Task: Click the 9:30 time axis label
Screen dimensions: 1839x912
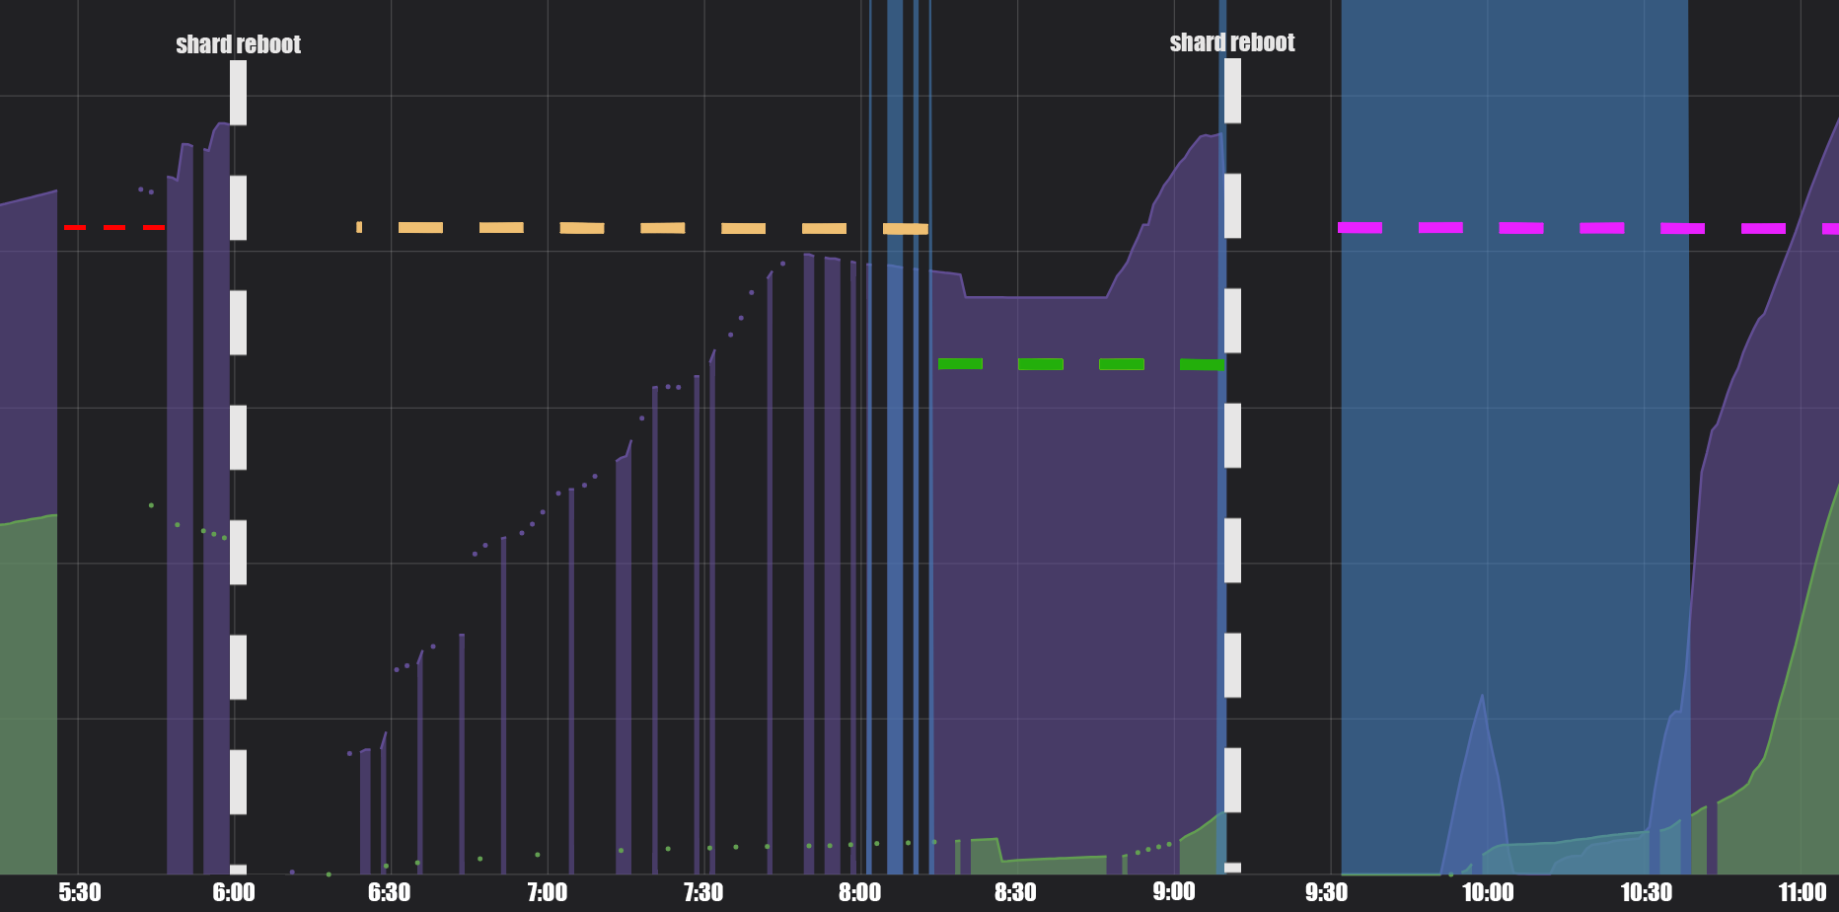Action: pos(1326,893)
